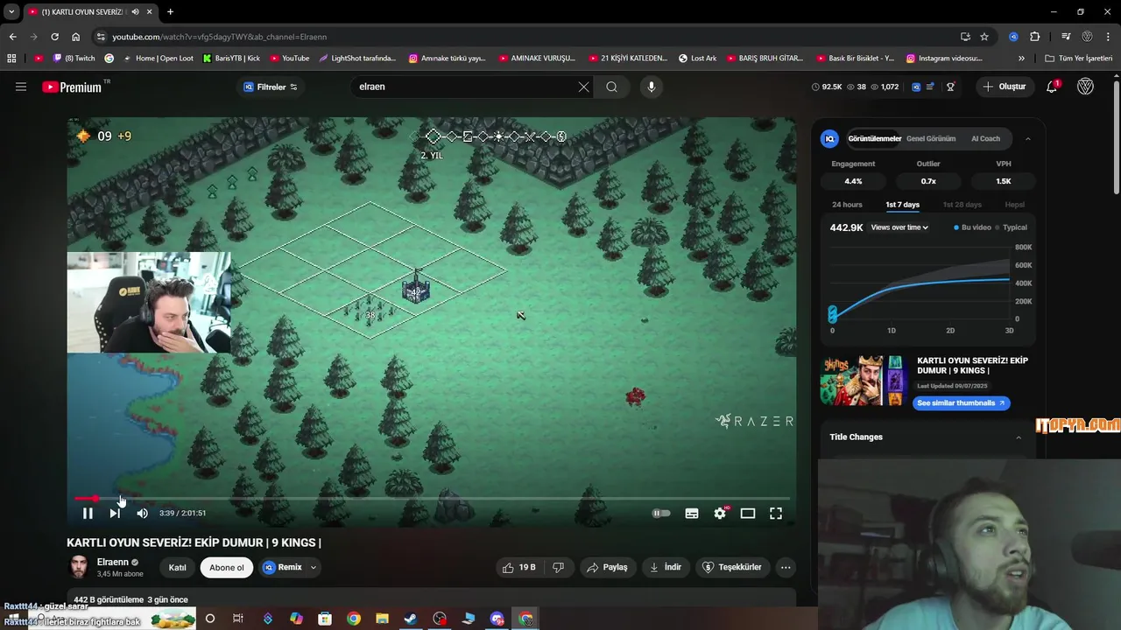Viewport: 1121px width, 630px height.
Task: Open new browser tab
Action: tap(170, 12)
